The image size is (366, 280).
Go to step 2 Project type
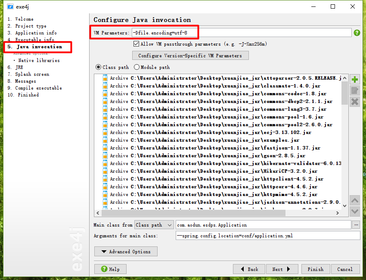27,26
